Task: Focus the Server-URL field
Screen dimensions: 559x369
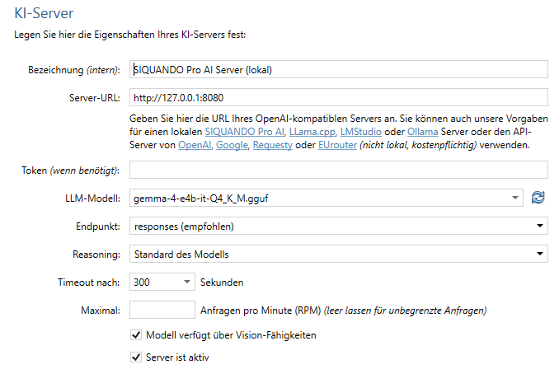Action: click(x=339, y=97)
